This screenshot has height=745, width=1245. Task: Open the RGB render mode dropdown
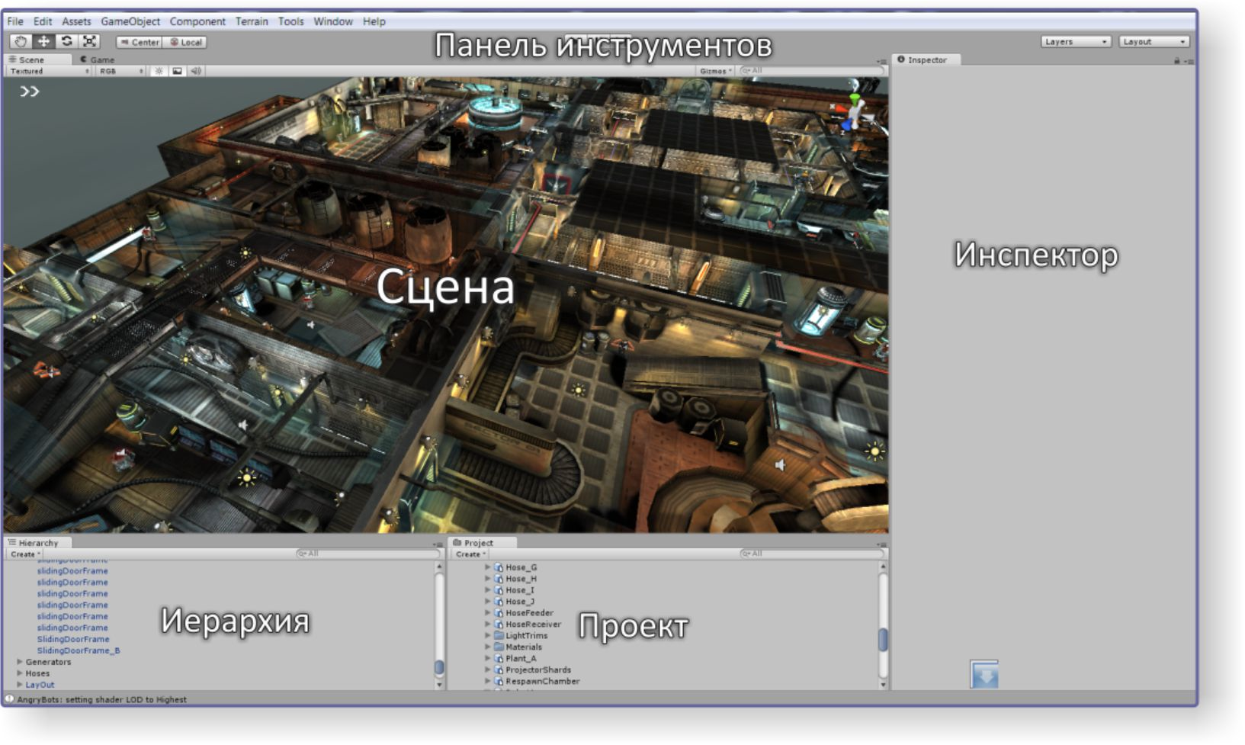pyautogui.click(x=121, y=71)
